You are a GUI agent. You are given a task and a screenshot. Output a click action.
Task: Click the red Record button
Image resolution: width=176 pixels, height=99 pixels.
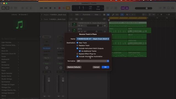tap(59, 8)
